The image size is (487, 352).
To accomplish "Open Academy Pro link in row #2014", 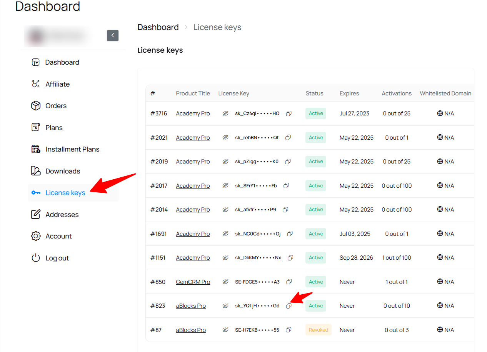I will click(193, 210).
